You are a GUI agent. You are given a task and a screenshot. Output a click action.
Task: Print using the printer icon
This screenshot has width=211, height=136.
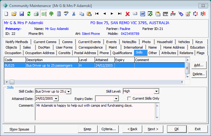pyautogui.click(x=36, y=14)
